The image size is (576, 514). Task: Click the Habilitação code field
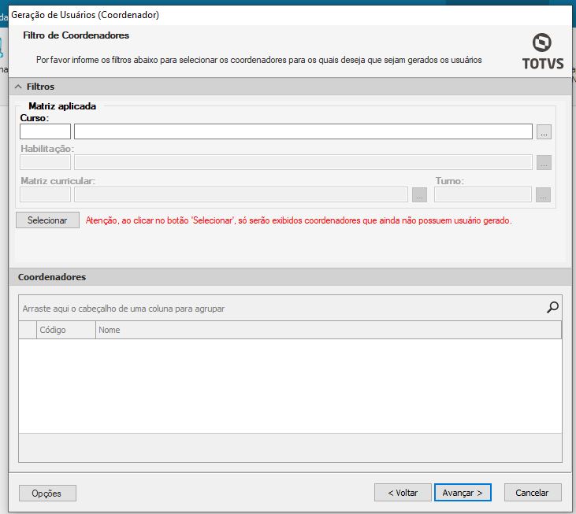(45, 163)
